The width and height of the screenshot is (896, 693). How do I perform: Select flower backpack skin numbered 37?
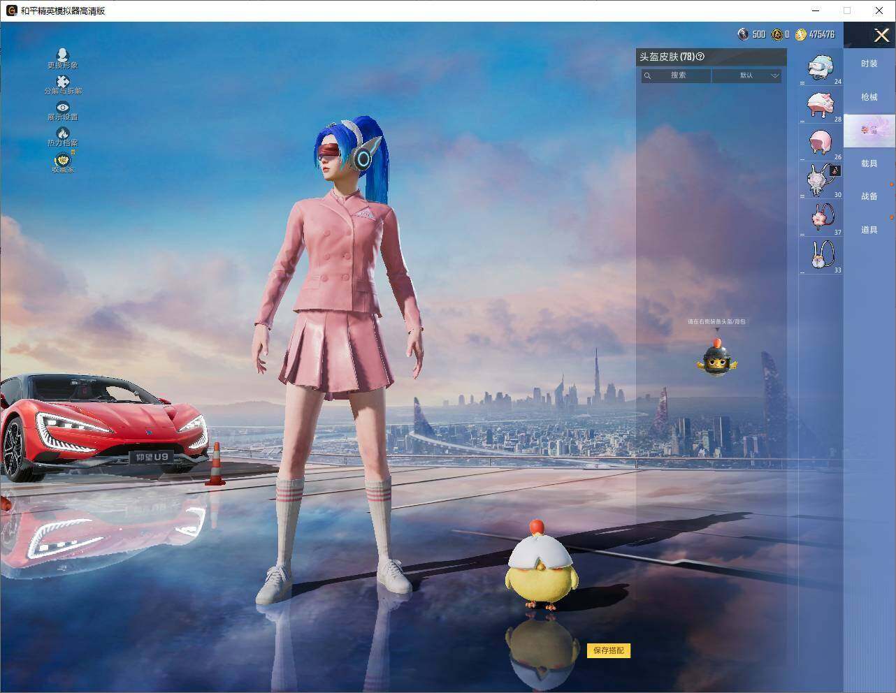[821, 218]
